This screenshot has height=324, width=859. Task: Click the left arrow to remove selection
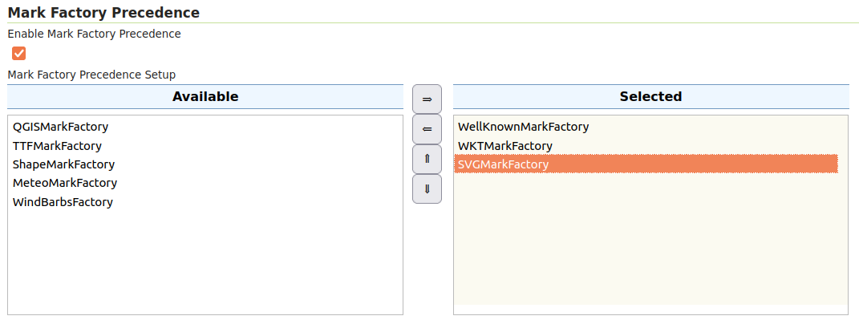click(x=427, y=129)
